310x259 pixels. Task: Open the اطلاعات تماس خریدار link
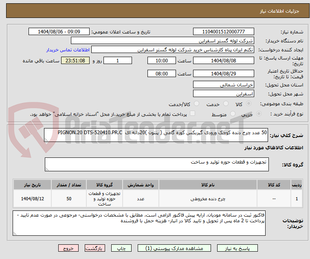click(68, 50)
